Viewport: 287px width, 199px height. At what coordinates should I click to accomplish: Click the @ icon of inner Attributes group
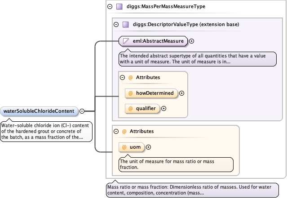(x=131, y=77)
